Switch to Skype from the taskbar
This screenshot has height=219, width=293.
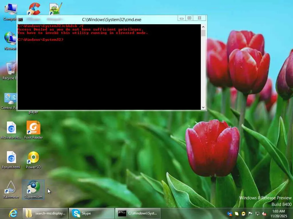[92, 213]
